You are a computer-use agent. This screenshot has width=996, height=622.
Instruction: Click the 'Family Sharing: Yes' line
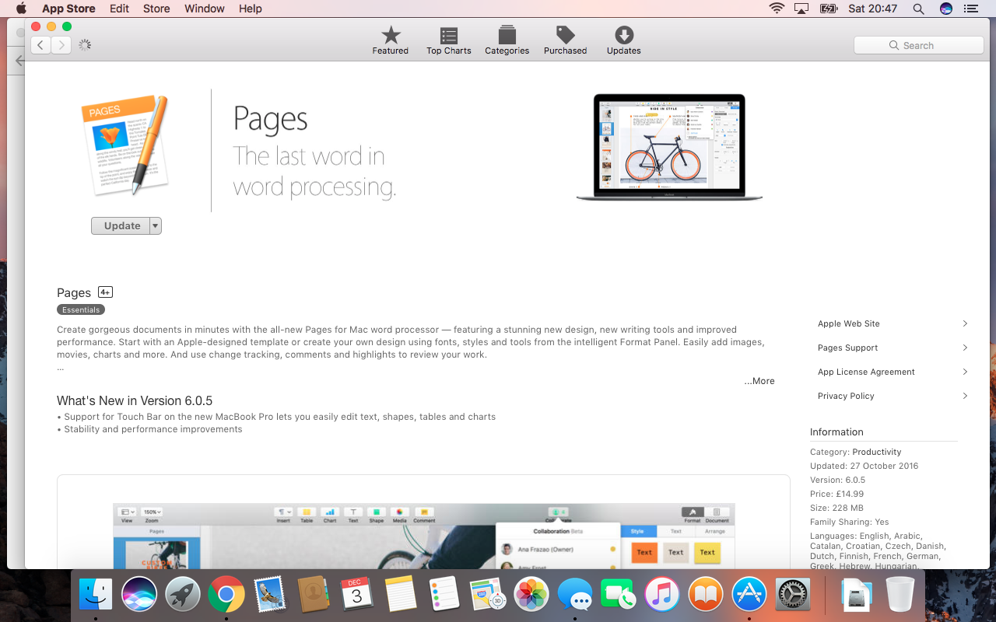[850, 522]
